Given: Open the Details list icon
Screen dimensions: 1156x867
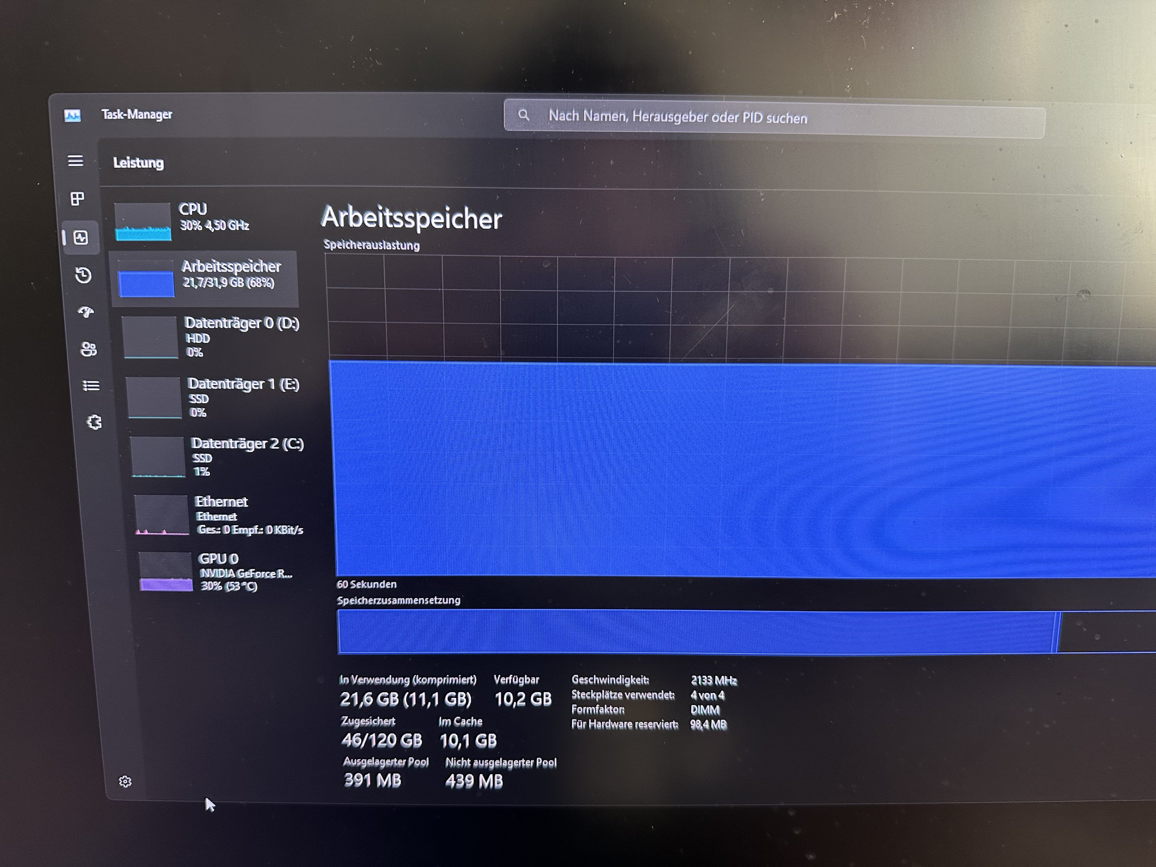Looking at the screenshot, I should 91,386.
